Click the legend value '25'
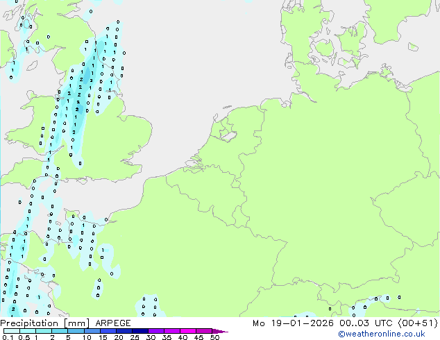This screenshot has height=340, width=440. pos(135,337)
